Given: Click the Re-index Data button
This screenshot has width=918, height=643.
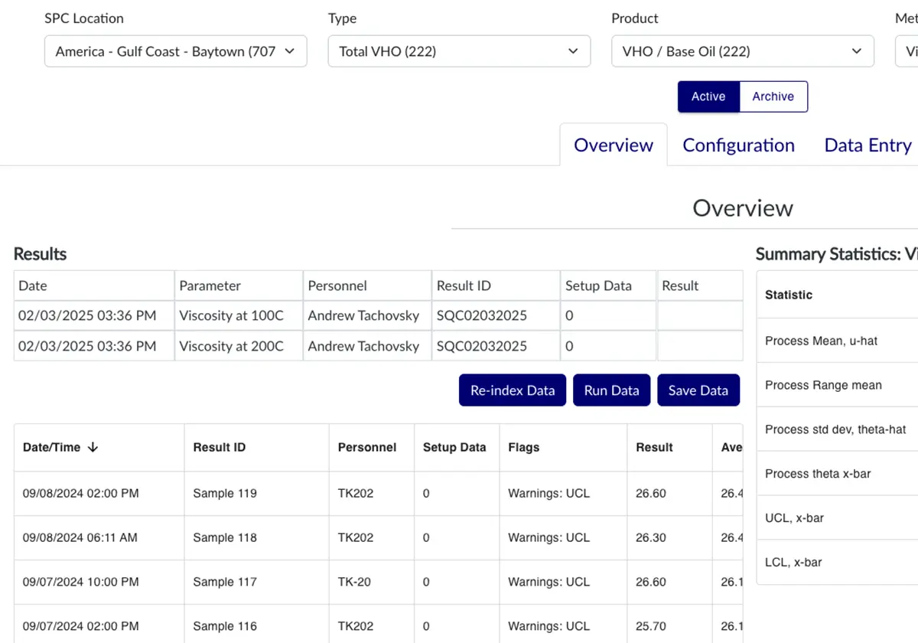Looking at the screenshot, I should coord(513,390).
